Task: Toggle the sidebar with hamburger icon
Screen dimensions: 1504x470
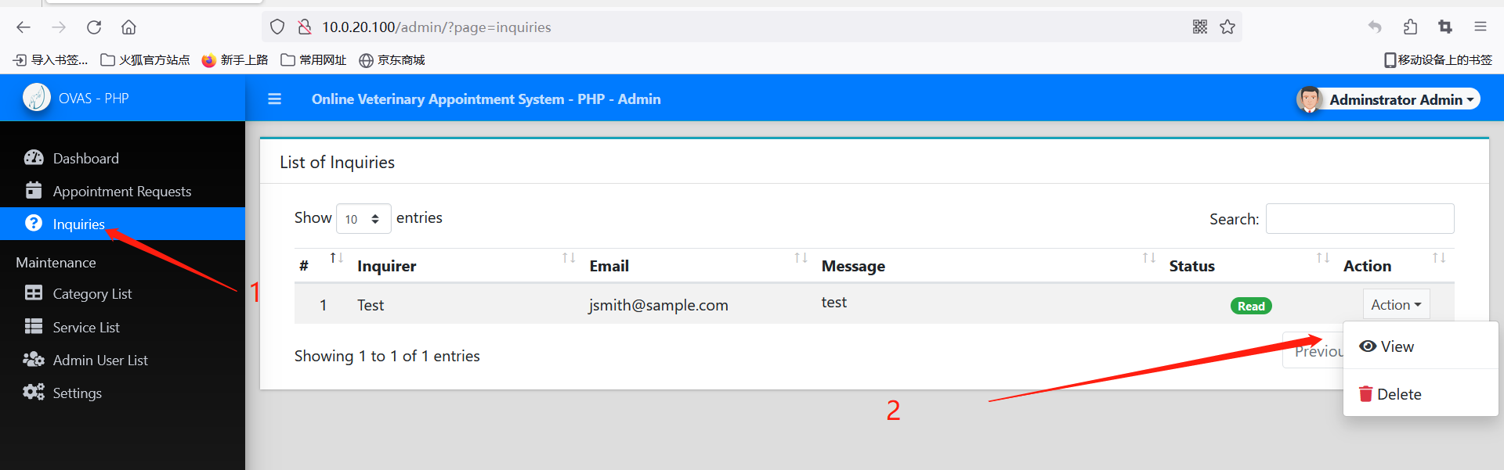Action: [x=274, y=99]
